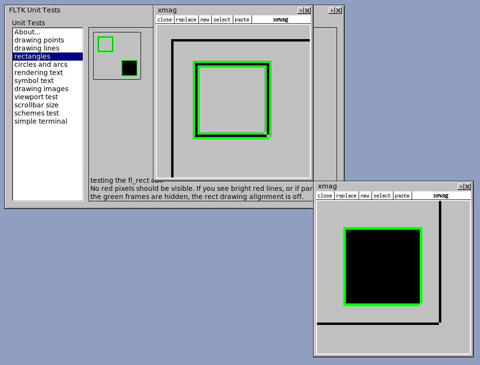Image resolution: width=480 pixels, height=365 pixels.
Task: Click replace in the lower xmag toolbar
Action: click(x=346, y=196)
